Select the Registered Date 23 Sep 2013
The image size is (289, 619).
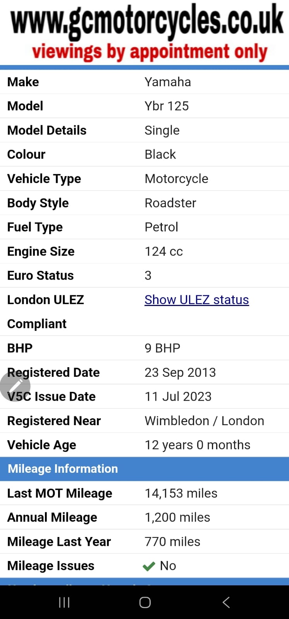coord(180,372)
